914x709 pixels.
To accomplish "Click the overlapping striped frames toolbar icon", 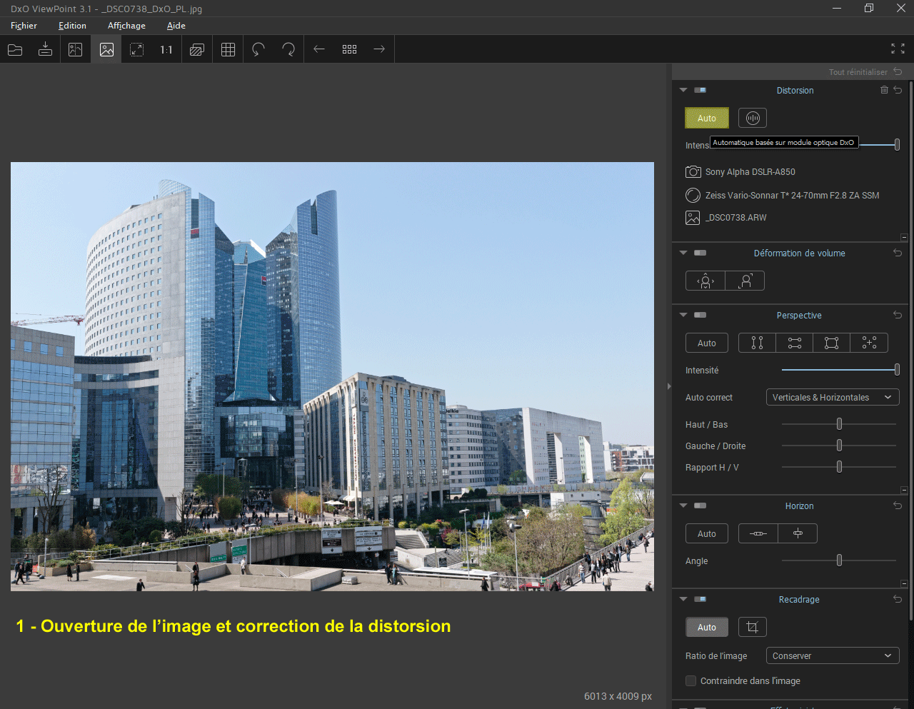I will (x=197, y=49).
